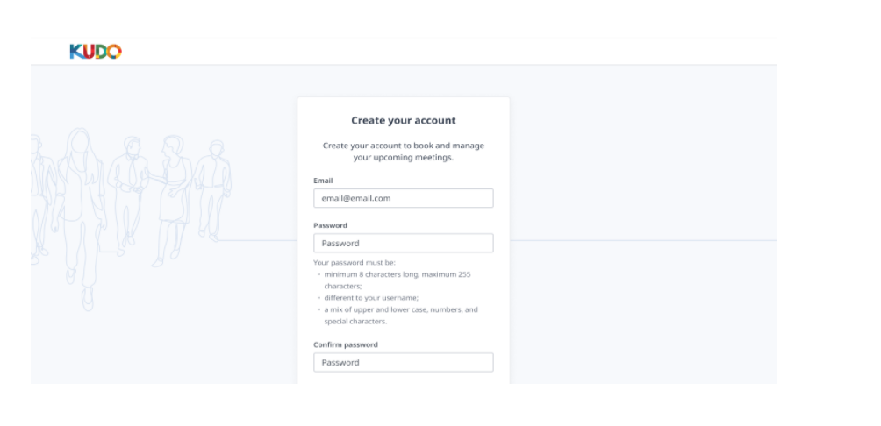The image size is (881, 426).
Task: Click the 'book and manage your upcoming meetings' subtitle
Action: click(x=404, y=152)
